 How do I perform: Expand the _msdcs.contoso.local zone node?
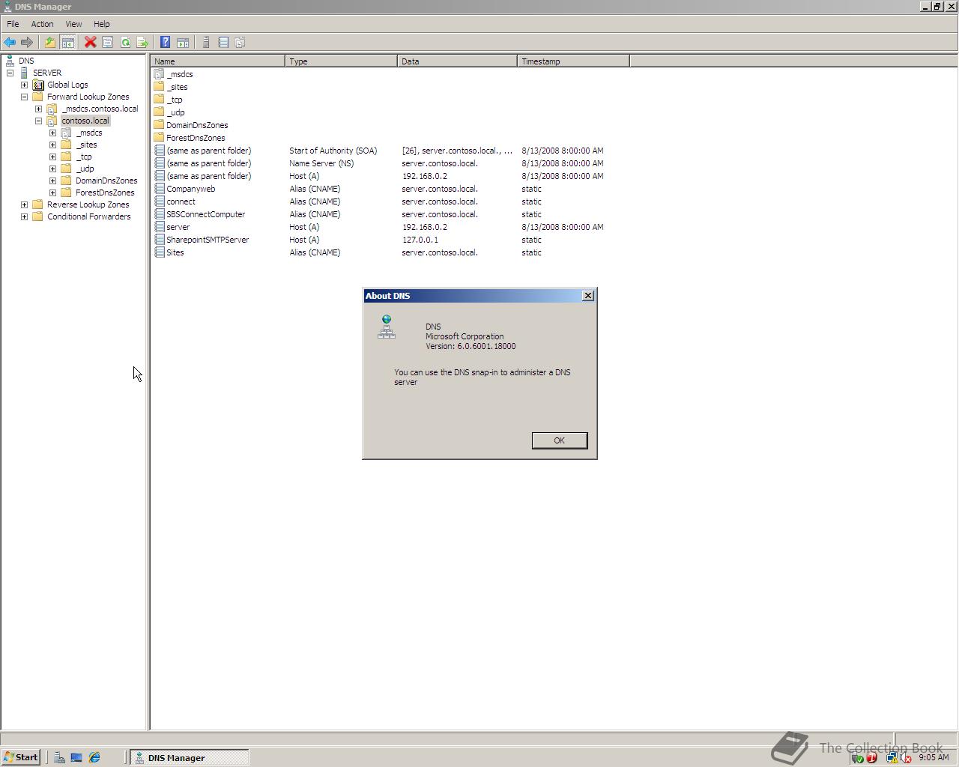38,109
